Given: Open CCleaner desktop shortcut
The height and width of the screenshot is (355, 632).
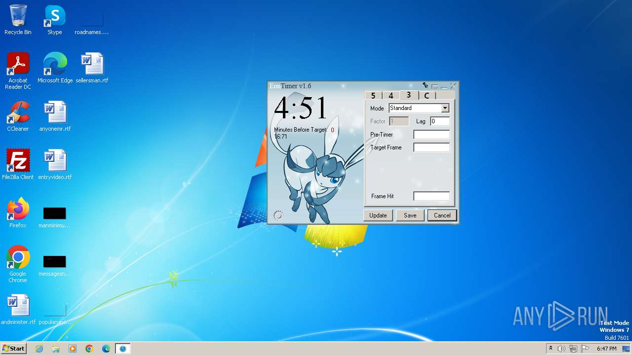Looking at the screenshot, I should tap(18, 116).
